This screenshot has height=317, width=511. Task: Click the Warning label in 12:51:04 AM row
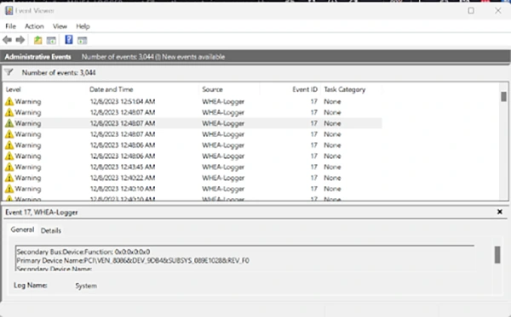click(28, 101)
